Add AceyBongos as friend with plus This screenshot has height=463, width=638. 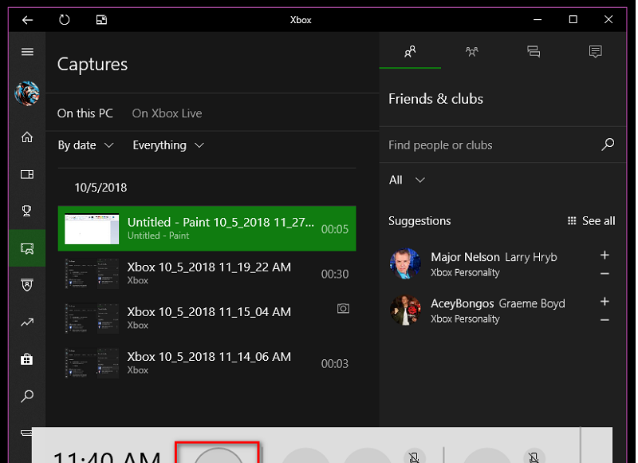(605, 301)
